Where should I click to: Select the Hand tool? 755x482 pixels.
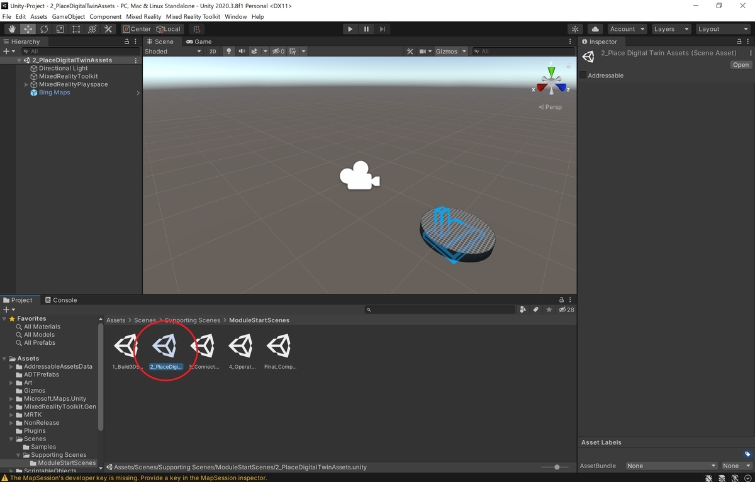[x=12, y=29]
